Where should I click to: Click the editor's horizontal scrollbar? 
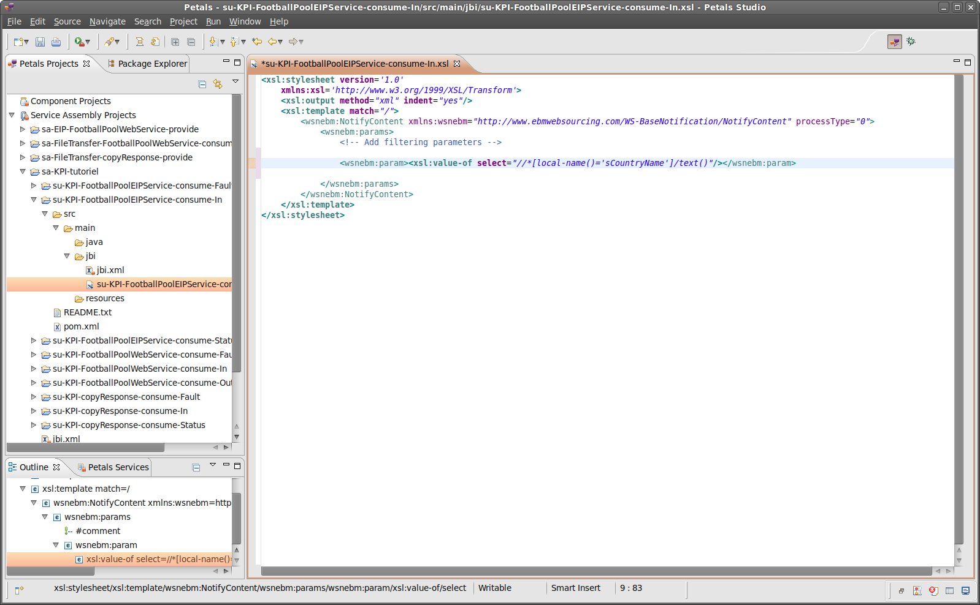coord(595,571)
